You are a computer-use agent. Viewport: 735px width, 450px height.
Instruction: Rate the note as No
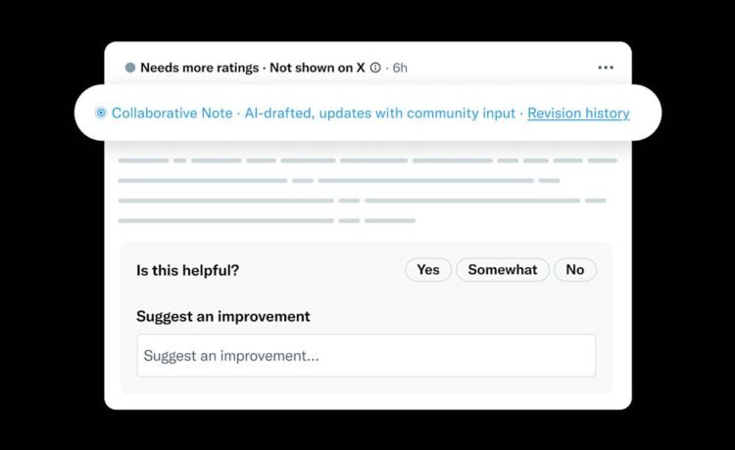574,270
